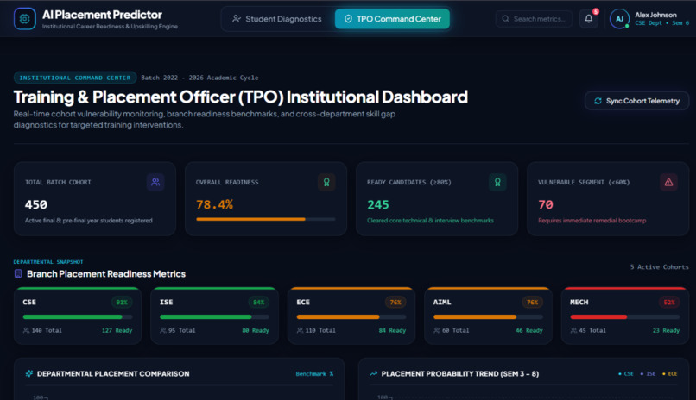Click the 76% badge on the AIML card
The image size is (696, 400).
532,302
